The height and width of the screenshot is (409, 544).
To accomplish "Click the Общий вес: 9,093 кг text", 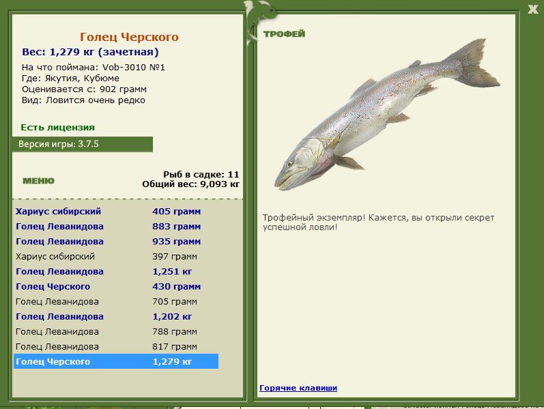I will pyautogui.click(x=191, y=184).
